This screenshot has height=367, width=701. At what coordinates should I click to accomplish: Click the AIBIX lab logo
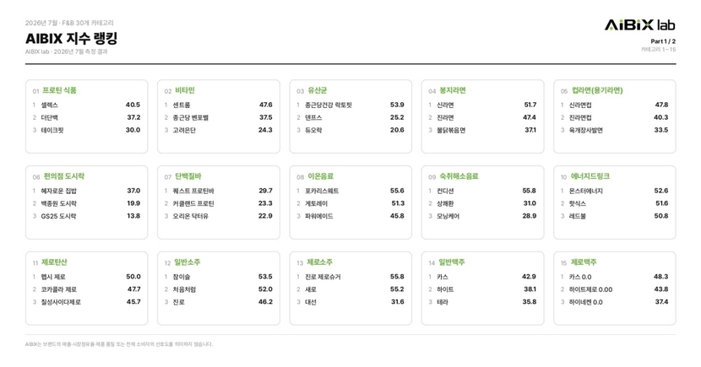[639, 25]
